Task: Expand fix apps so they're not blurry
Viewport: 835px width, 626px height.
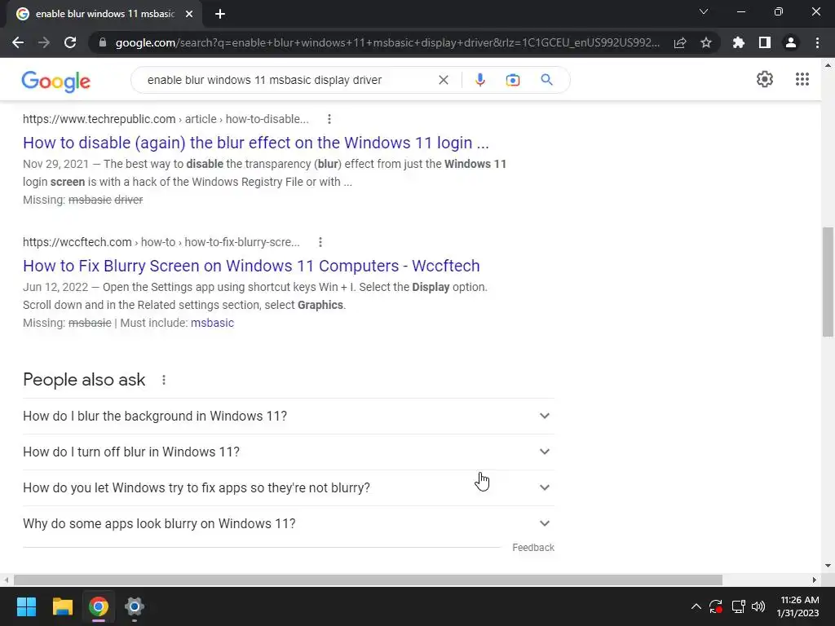Action: click(x=288, y=487)
